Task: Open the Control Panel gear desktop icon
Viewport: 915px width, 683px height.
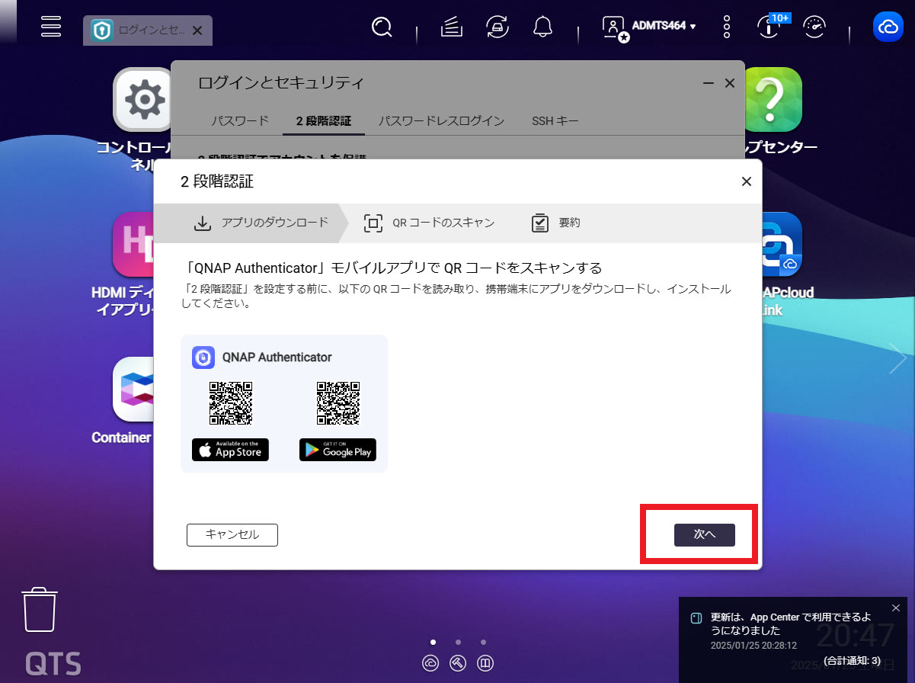Action: (x=144, y=99)
